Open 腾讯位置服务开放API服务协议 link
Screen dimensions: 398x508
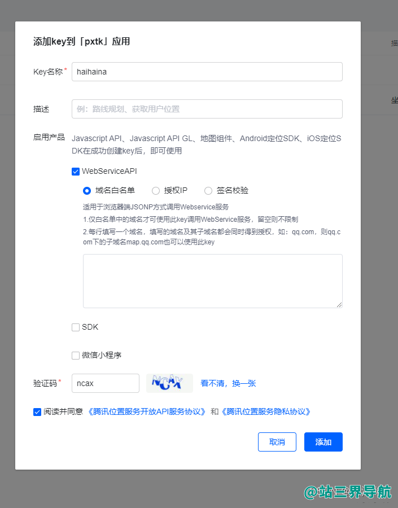pos(147,411)
